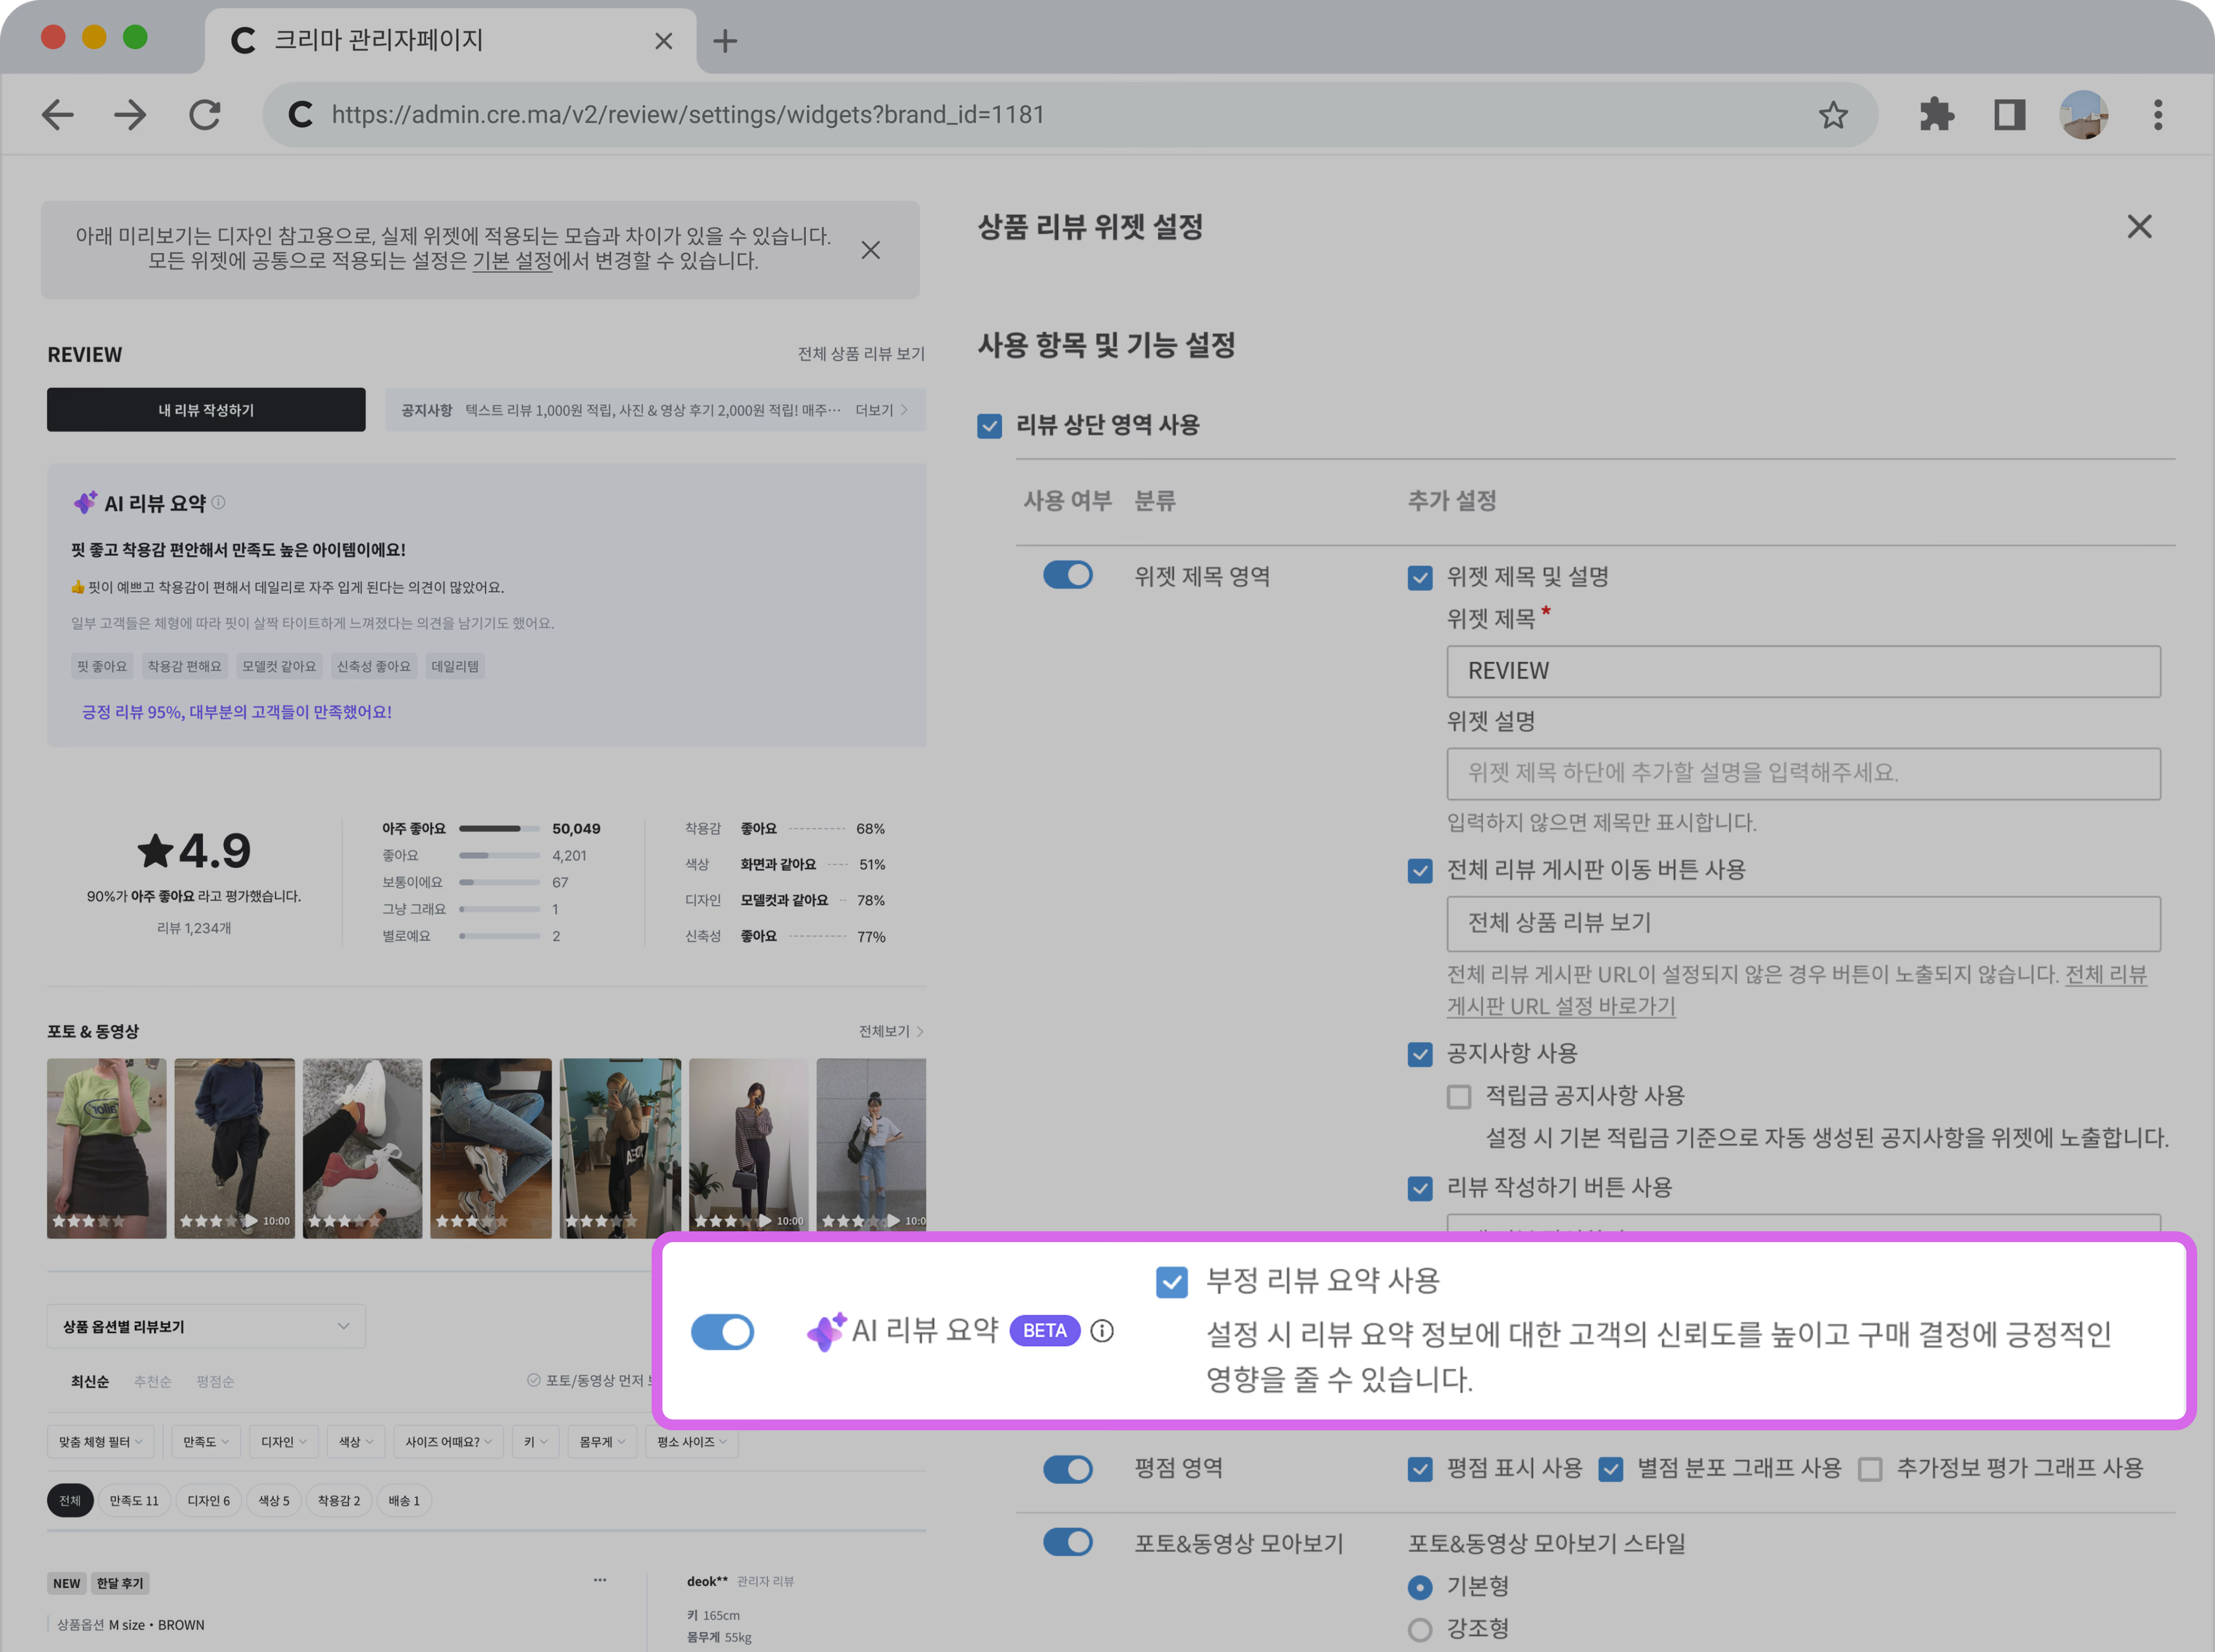Screen dimensions: 2215x1652
Task: Open the 전체 리뷰 게시판 URL 설정 바로가기 link
Action: 1560,1006
